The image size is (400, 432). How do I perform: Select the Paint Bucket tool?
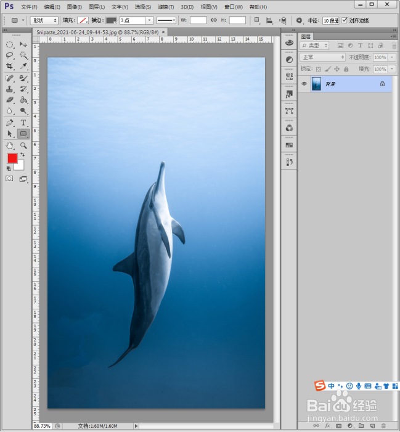point(23,100)
